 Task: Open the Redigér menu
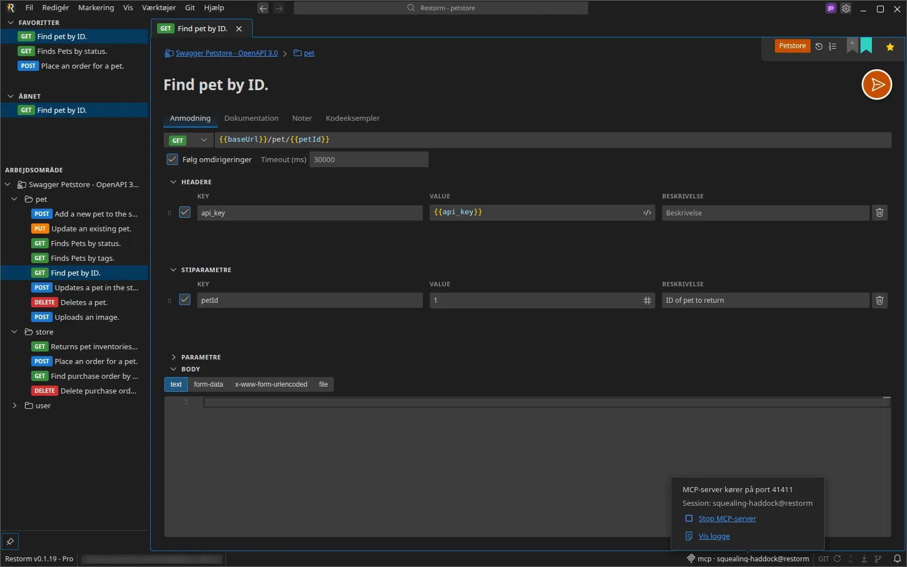(x=56, y=8)
